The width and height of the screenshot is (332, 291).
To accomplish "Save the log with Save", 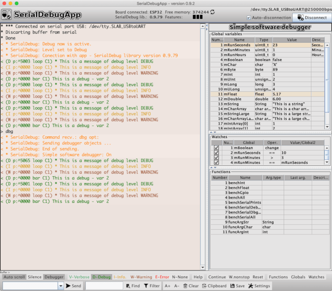I will pyautogui.click(x=237, y=285).
